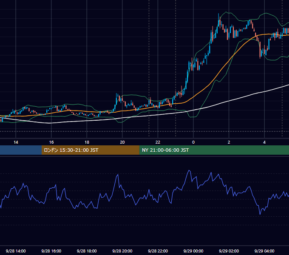Click the '16' hour label on time axis
289x255 pixels.
click(x=51, y=142)
